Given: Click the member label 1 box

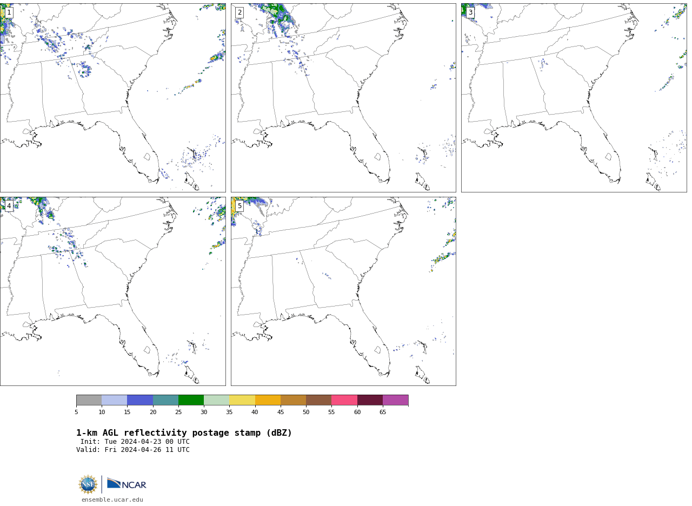Looking at the screenshot, I should pyautogui.click(x=9, y=12).
